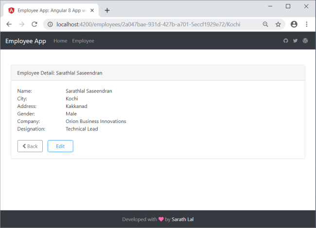Open a new browser tab
316x228 pixels.
click(x=107, y=10)
